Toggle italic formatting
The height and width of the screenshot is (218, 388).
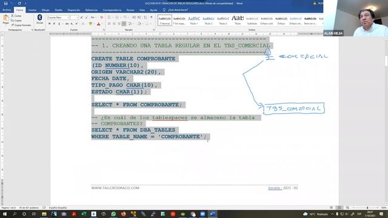54,24
